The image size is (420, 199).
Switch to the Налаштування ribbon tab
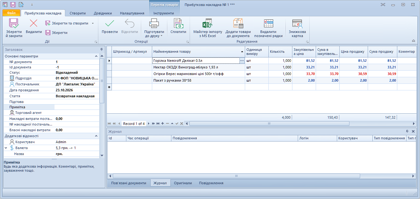(x=132, y=13)
